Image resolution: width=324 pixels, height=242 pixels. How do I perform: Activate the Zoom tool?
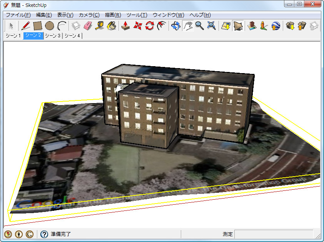tap(199, 27)
